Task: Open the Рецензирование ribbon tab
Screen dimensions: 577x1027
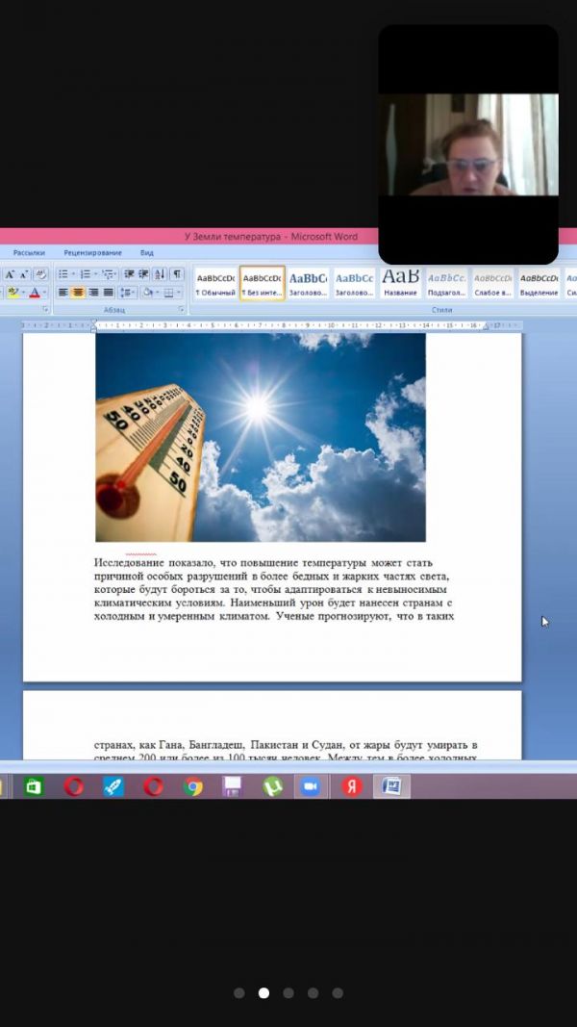Action: [x=92, y=253]
